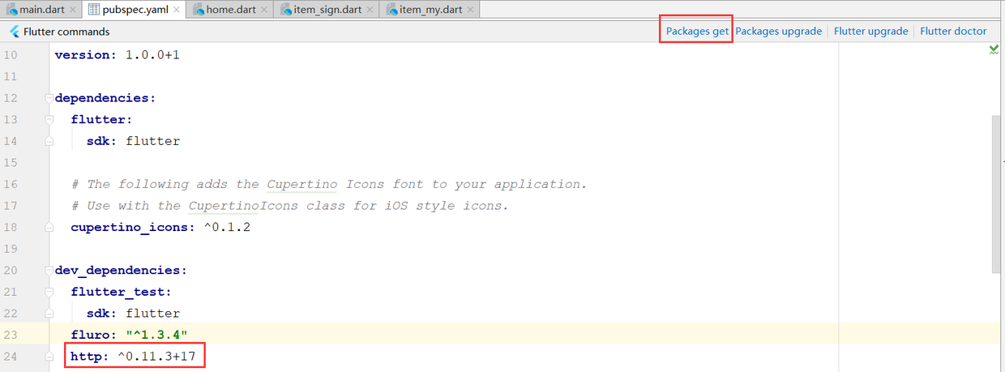Click the sdk: flutter line on line 14
This screenshot has width=1005, height=372.
click(x=134, y=141)
